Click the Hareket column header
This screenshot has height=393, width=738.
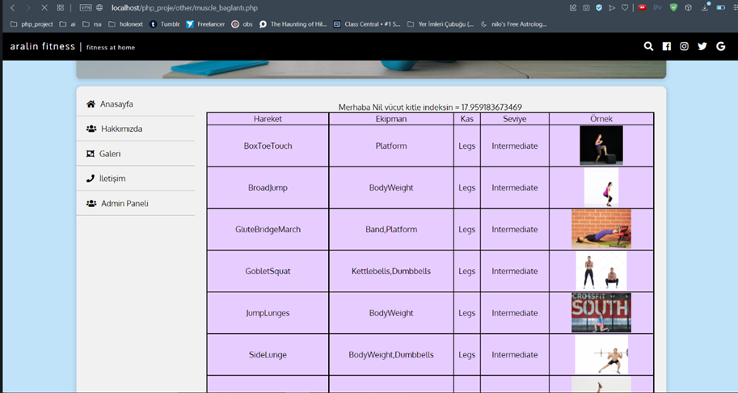[268, 119]
